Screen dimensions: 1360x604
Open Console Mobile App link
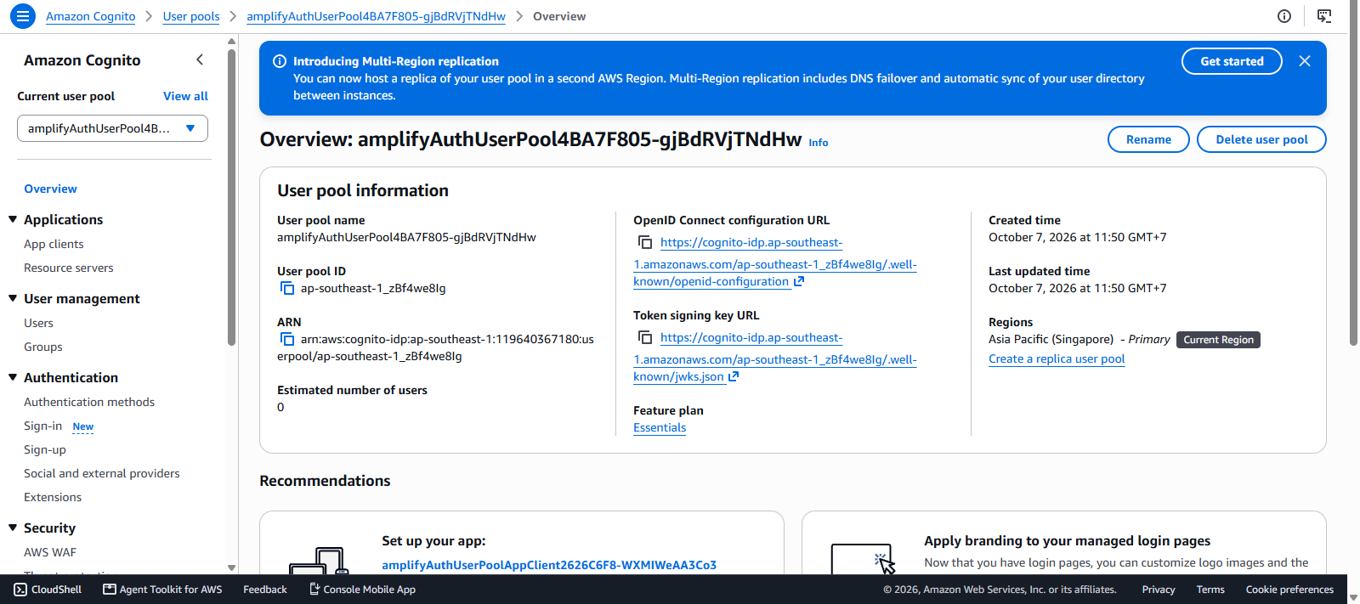click(x=362, y=590)
